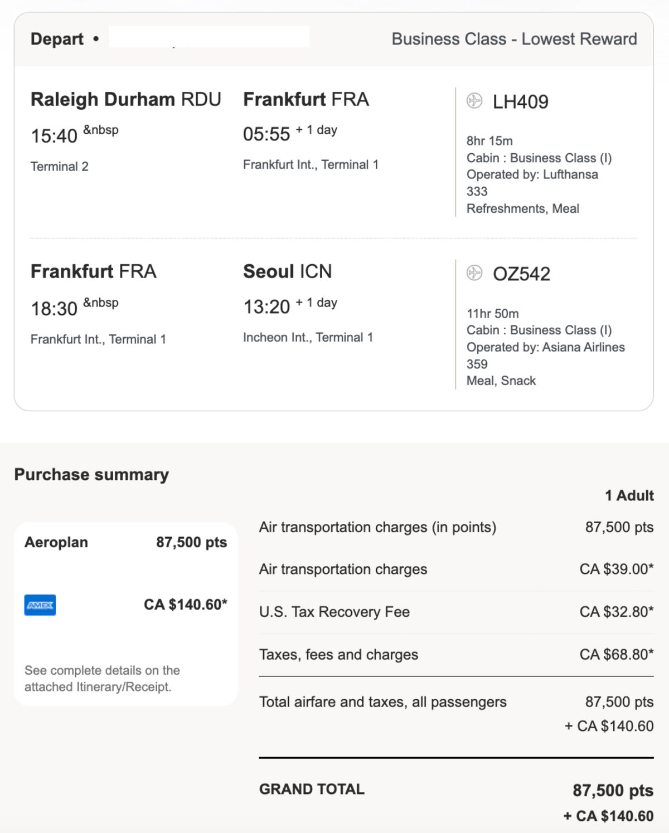The image size is (669, 833).
Task: Click Raleigh Durham RDU departure airport
Action: click(126, 99)
